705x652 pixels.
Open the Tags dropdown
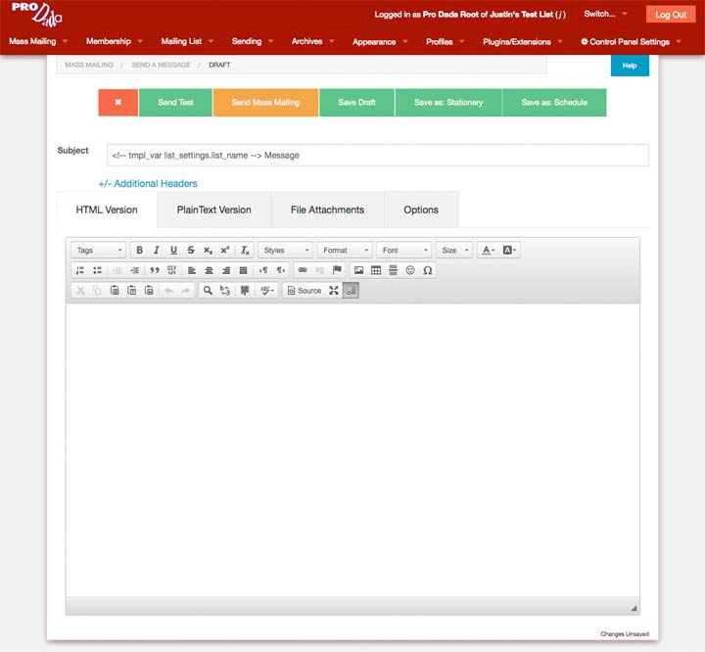coord(99,251)
